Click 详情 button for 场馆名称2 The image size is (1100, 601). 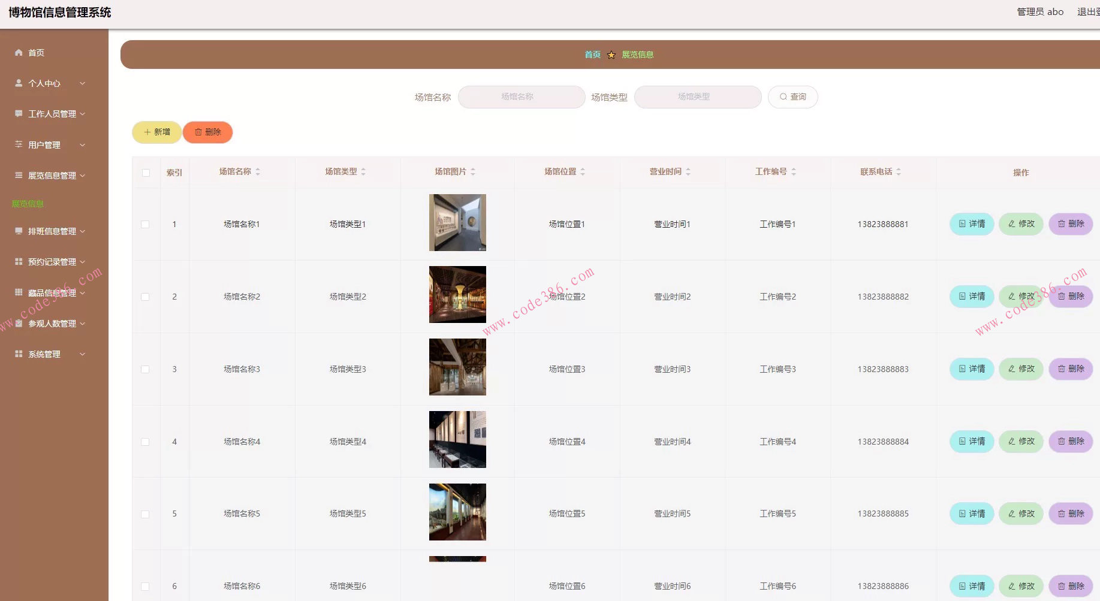click(972, 297)
